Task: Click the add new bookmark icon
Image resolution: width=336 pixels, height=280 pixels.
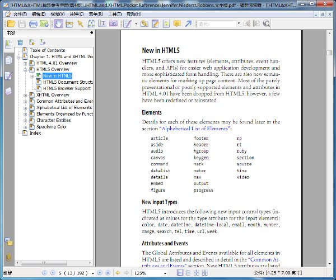Action: click(x=32, y=42)
